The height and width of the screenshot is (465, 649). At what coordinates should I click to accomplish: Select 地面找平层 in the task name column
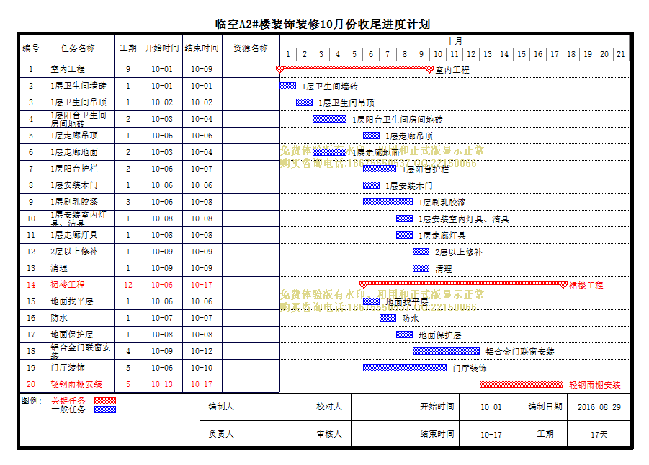click(x=72, y=301)
